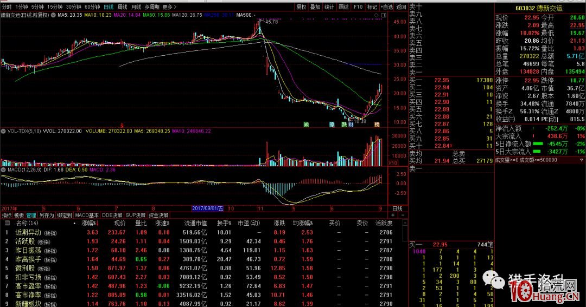Click the 减 event marker on the chart
Viewport: 586px width, 307px height.
tap(306, 125)
